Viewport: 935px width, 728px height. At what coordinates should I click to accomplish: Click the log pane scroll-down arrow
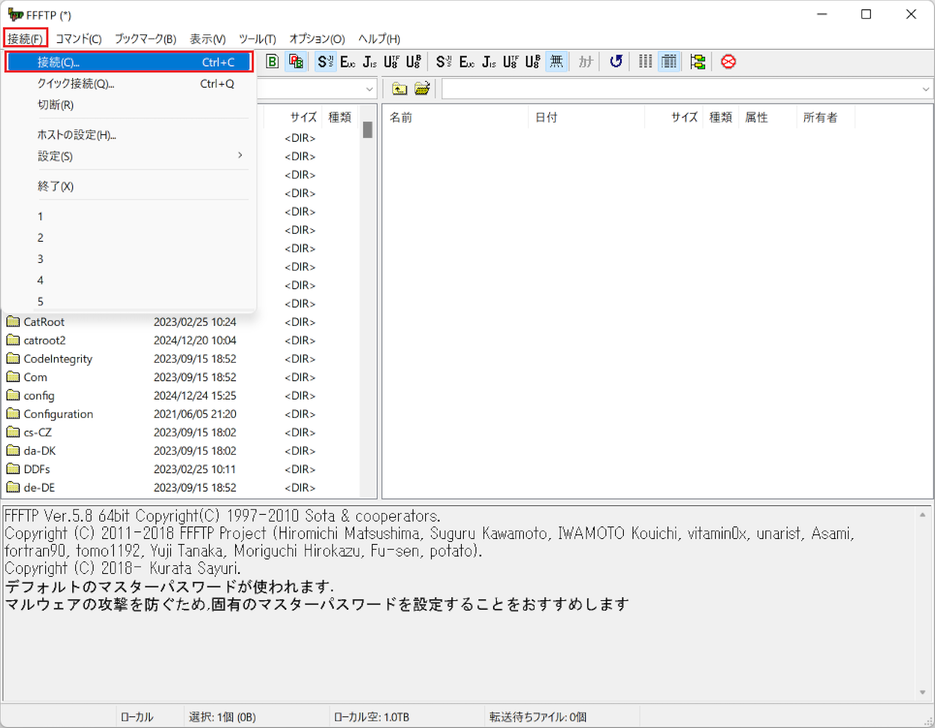click(923, 693)
